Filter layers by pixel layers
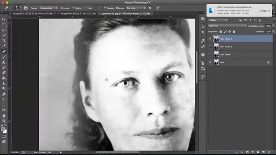 click(241, 20)
